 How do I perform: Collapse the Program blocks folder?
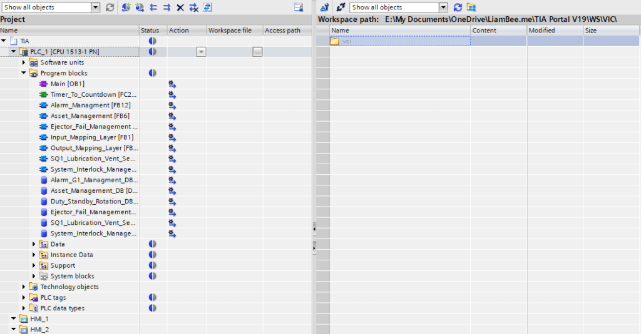click(24, 73)
